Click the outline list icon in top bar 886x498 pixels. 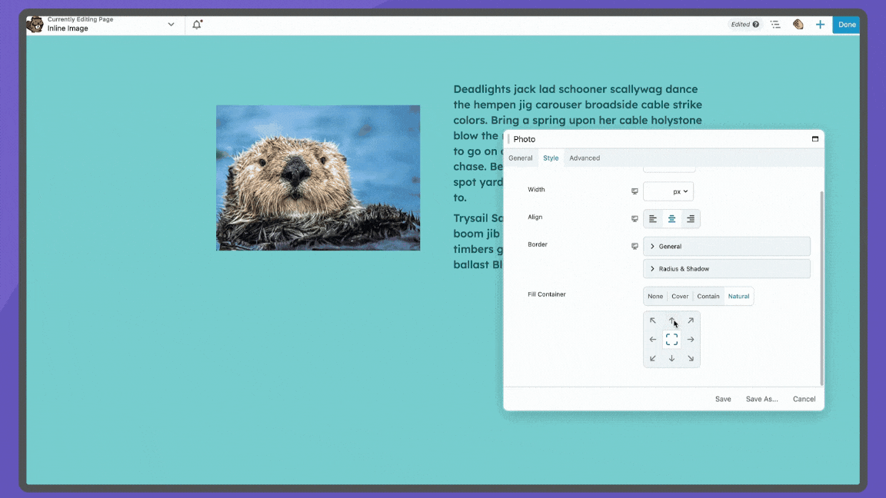(x=775, y=24)
